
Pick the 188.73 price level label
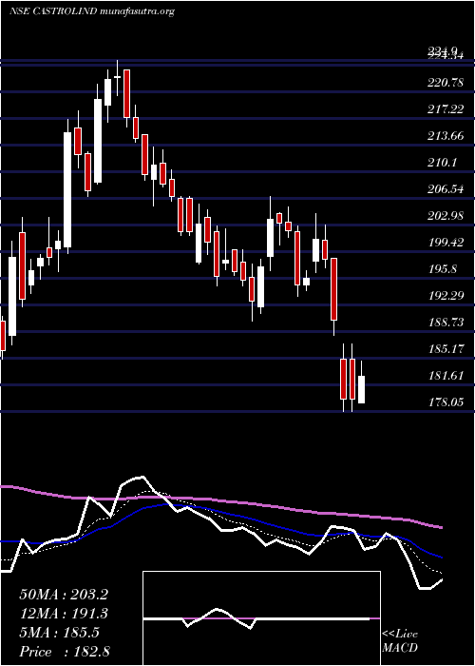click(446, 323)
